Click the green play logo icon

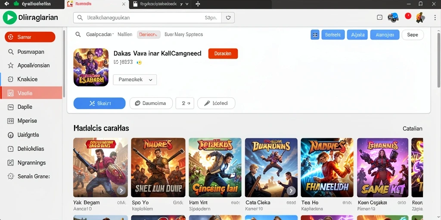10,18
